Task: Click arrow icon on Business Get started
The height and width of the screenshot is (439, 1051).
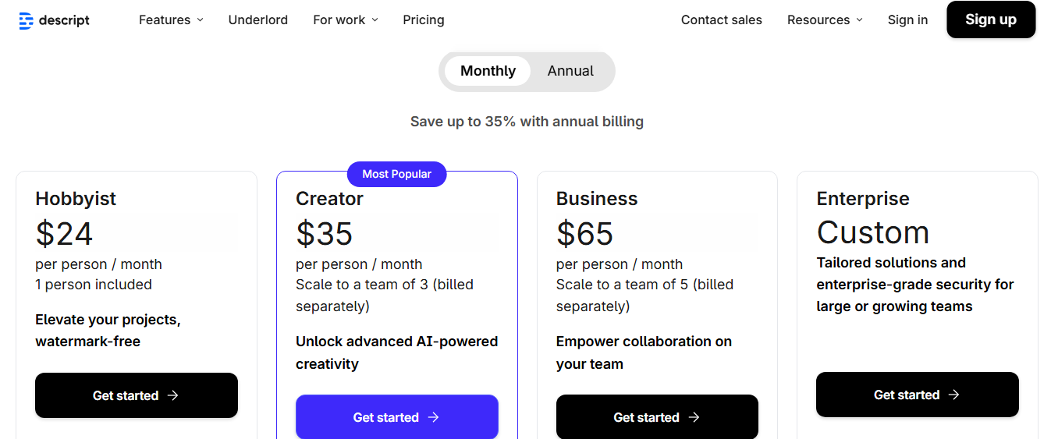Action: tap(694, 417)
